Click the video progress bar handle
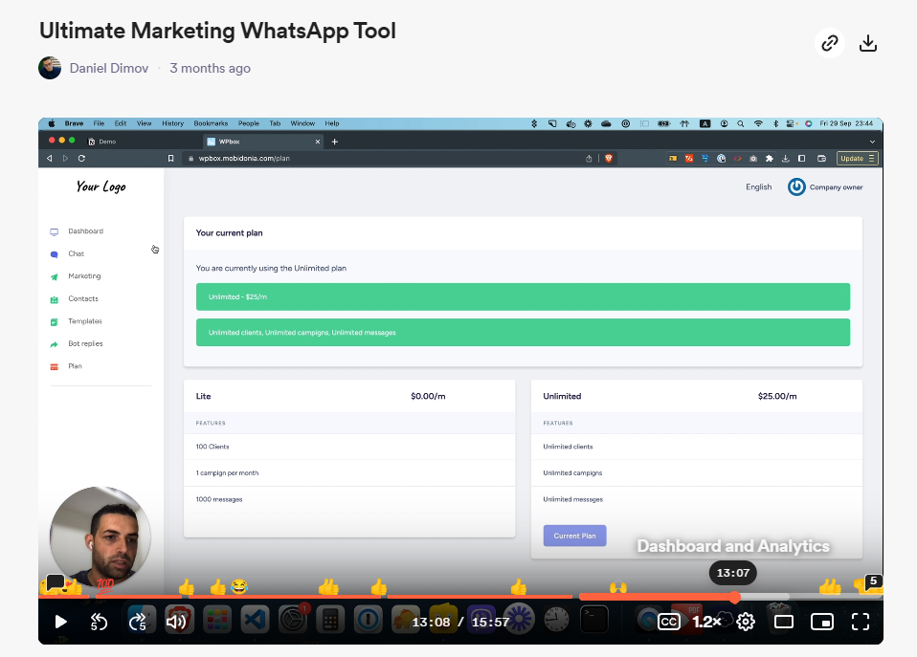917x657 pixels. pos(734,597)
